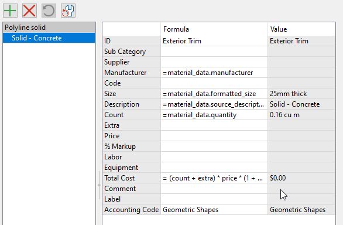Viewport: 343px width, 225px height.
Task: Click the Sub Category row label
Action: 132,52
